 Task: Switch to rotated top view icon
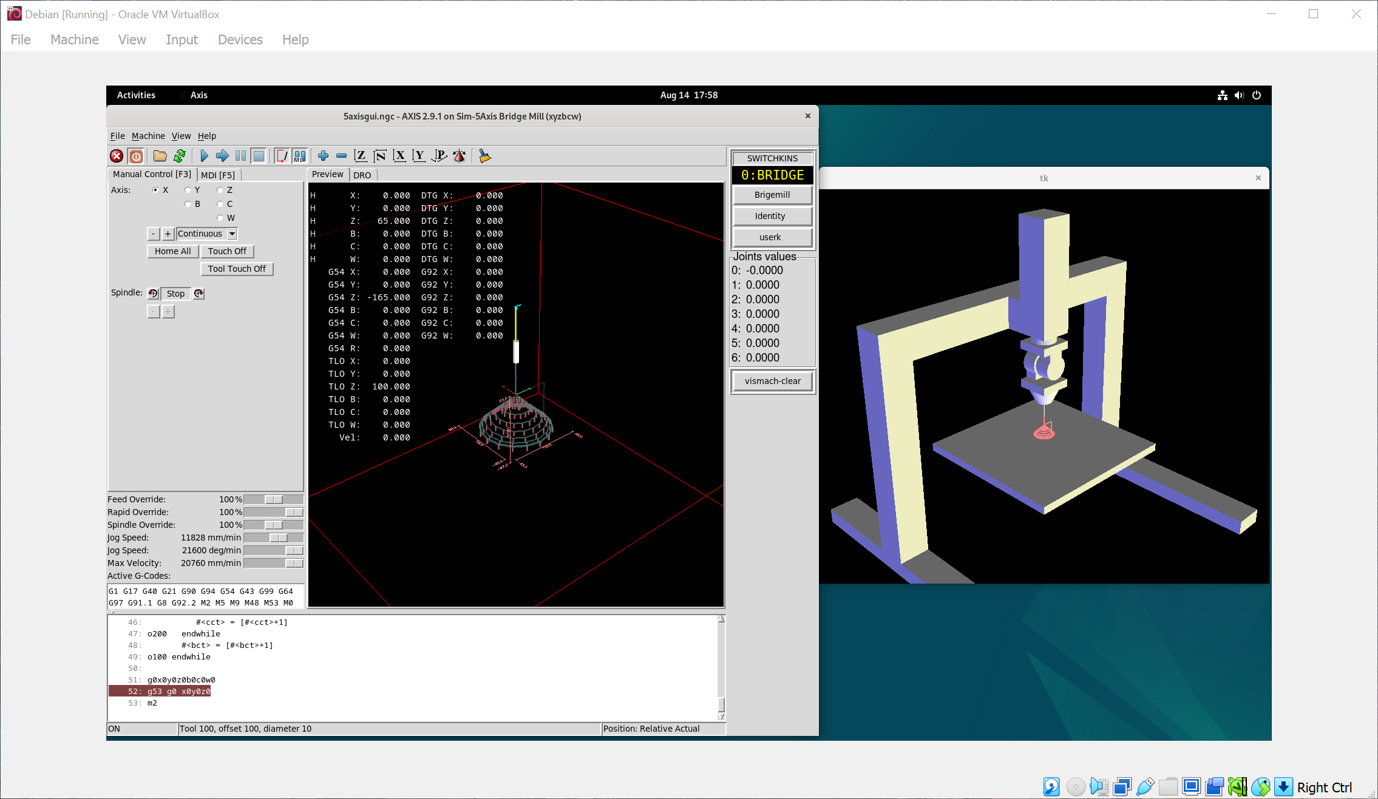pos(380,157)
